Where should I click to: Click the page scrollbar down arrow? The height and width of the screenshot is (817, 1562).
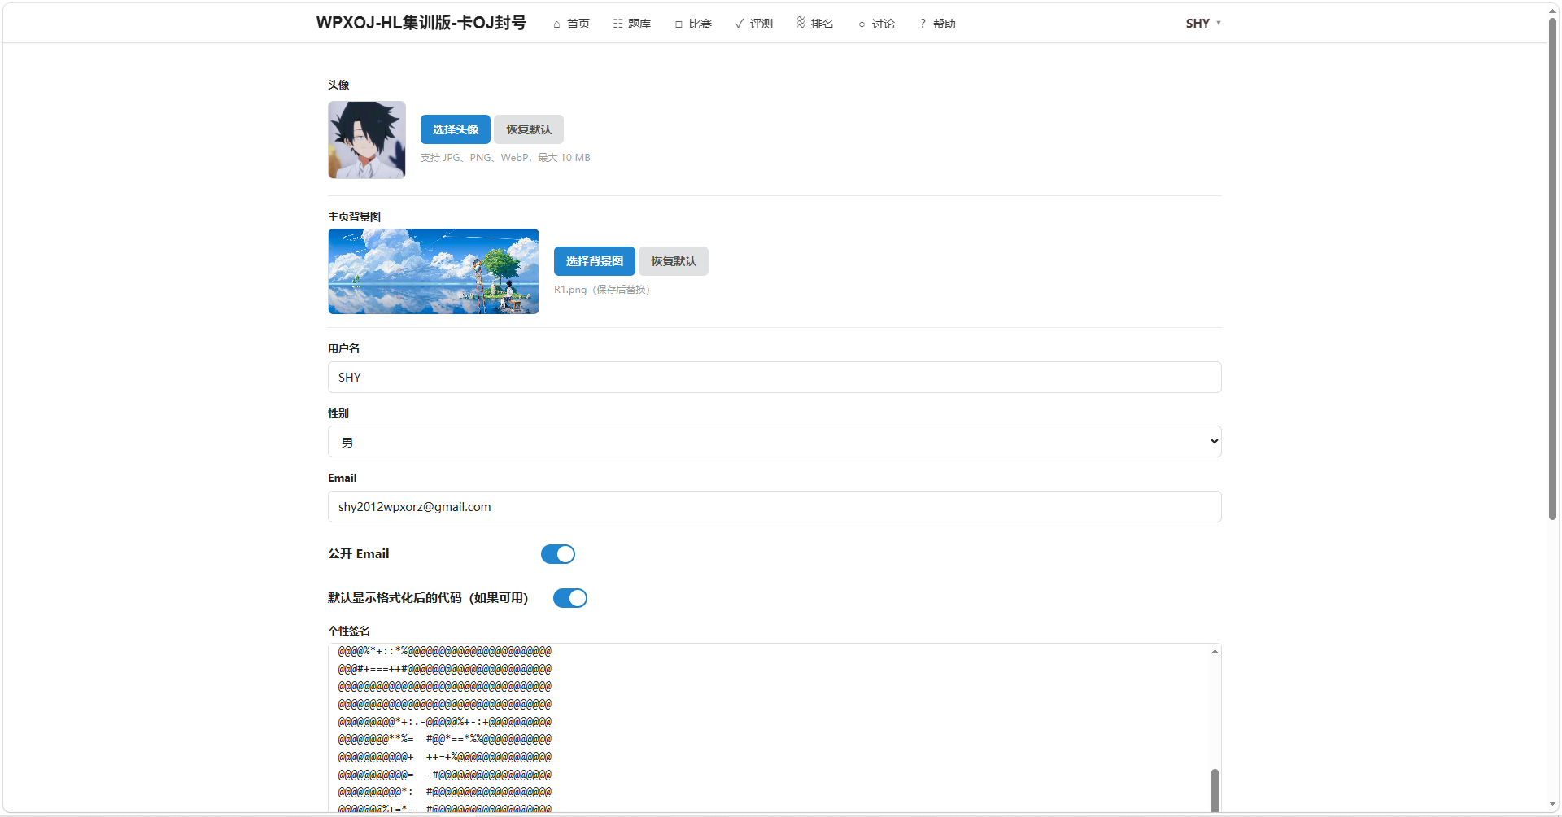coord(1553,805)
